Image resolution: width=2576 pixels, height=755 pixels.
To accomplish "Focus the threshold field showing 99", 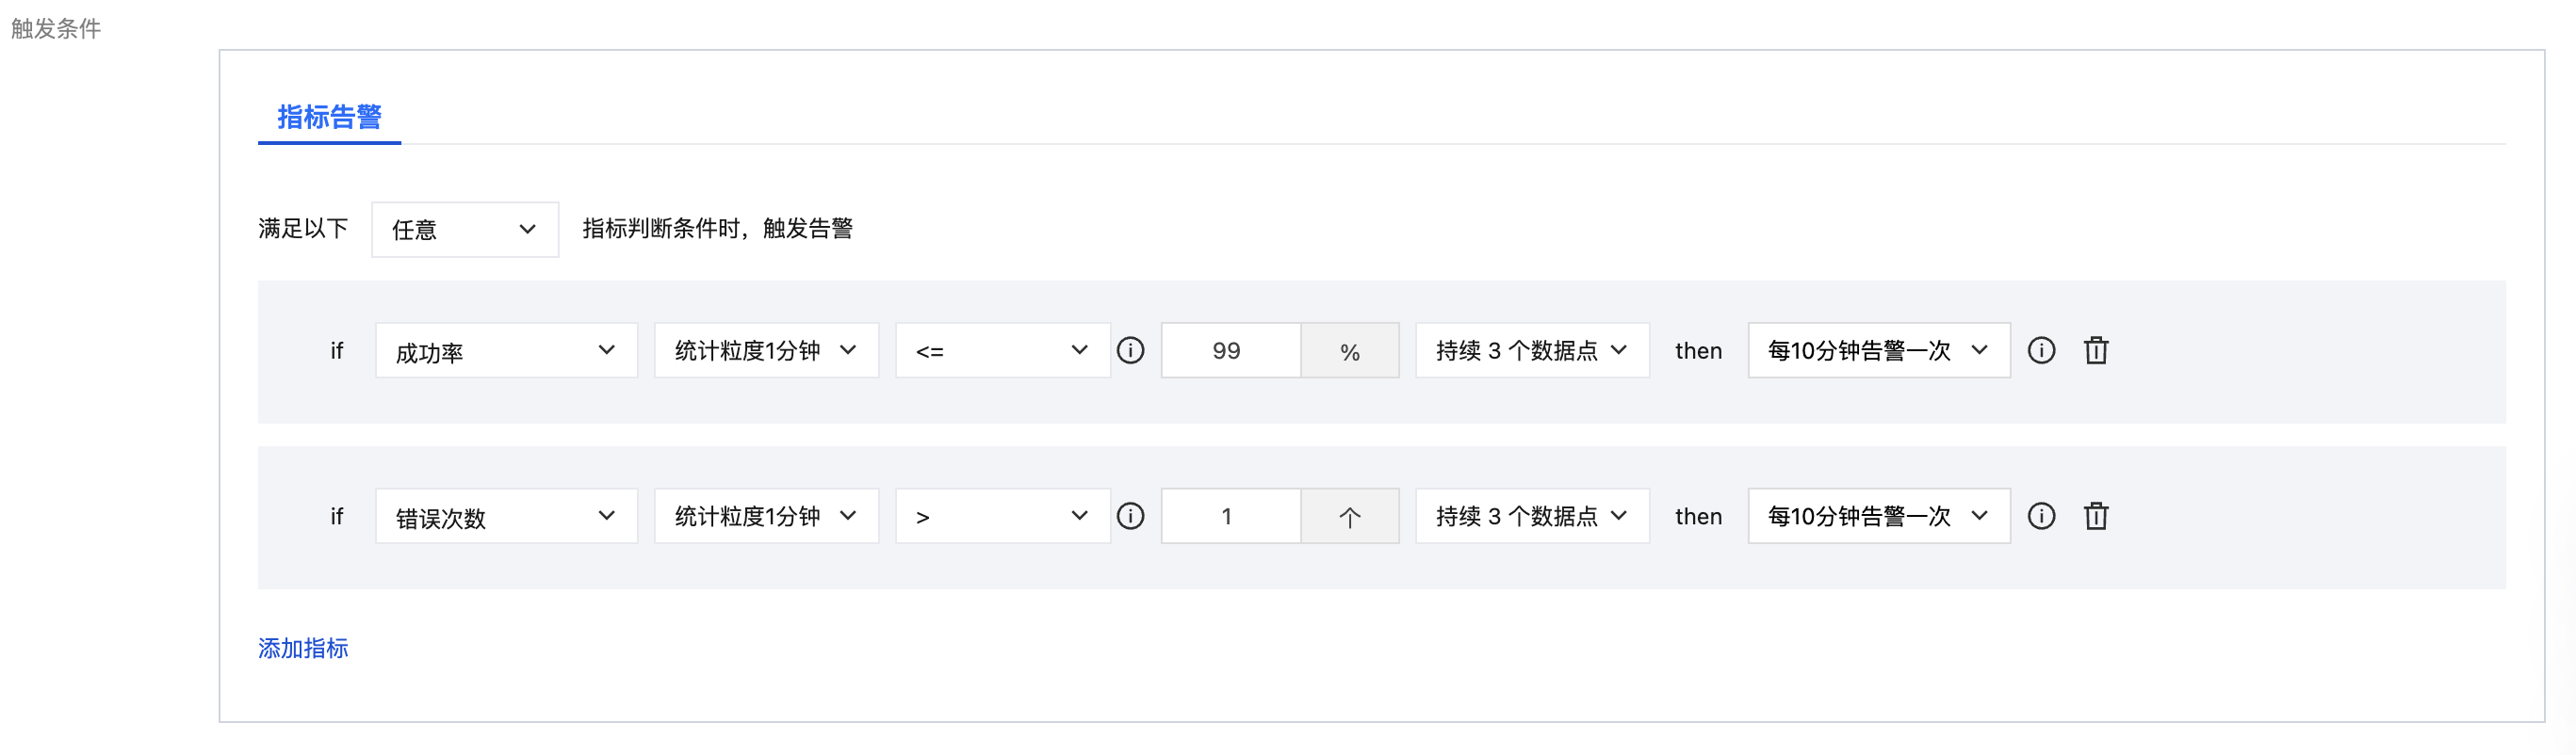I will click(x=1231, y=350).
